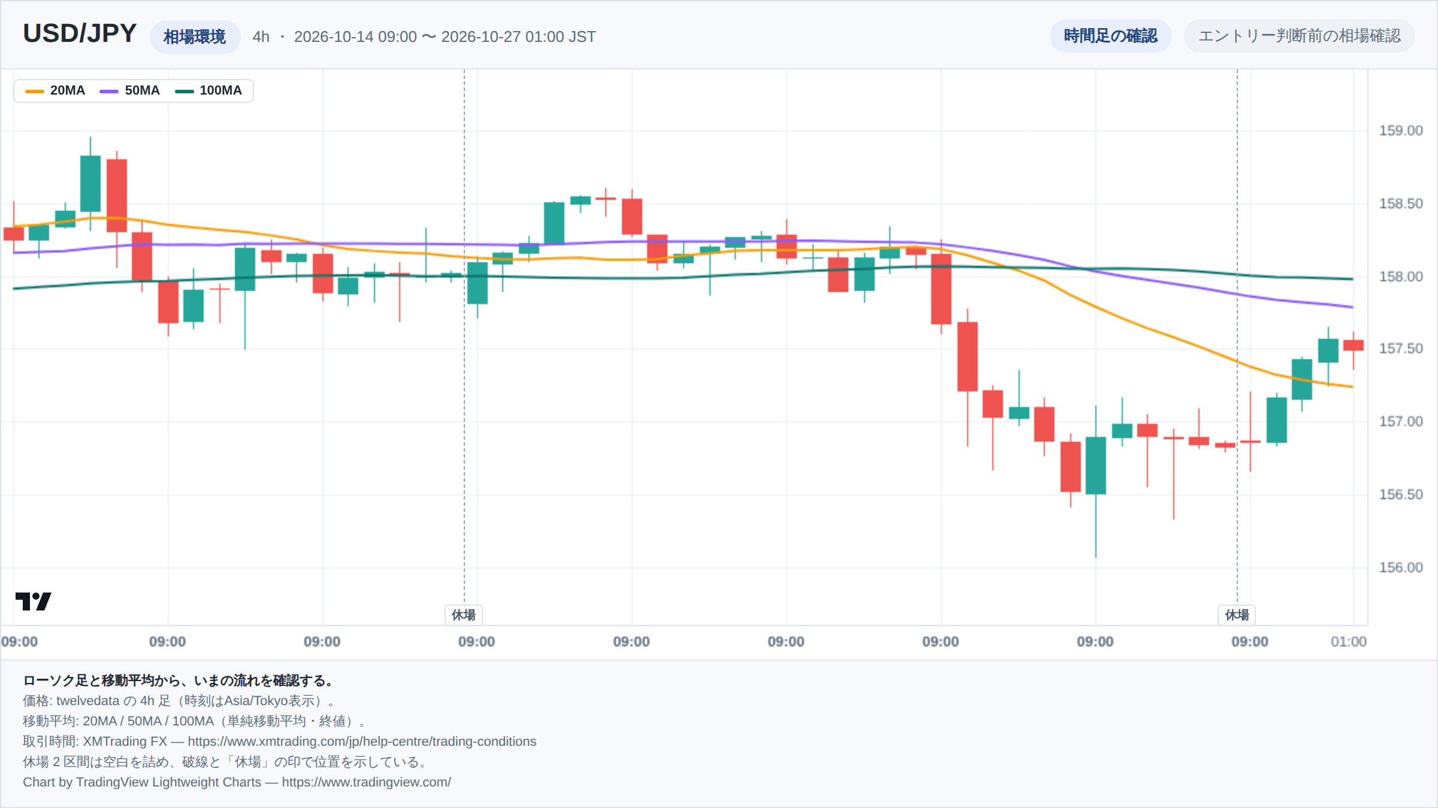The height and width of the screenshot is (808, 1438).
Task: Click the 156.00 price axis label
Action: tap(1401, 567)
